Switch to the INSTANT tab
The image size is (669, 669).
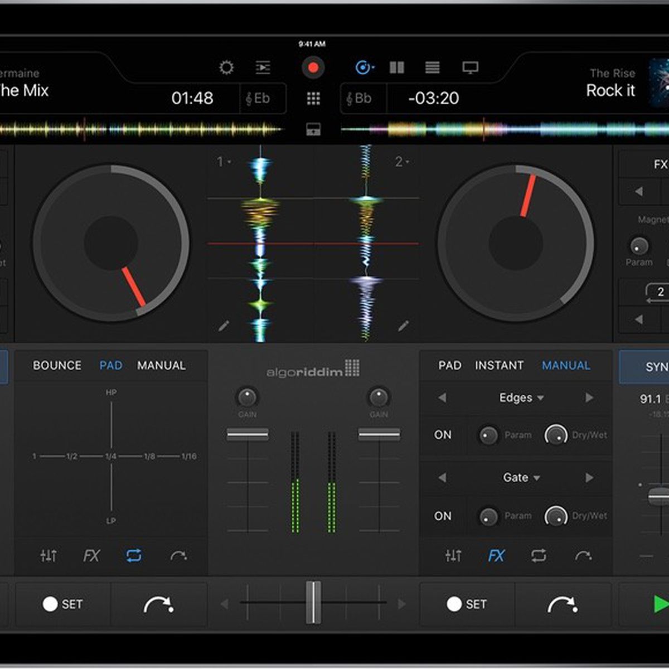tap(499, 366)
